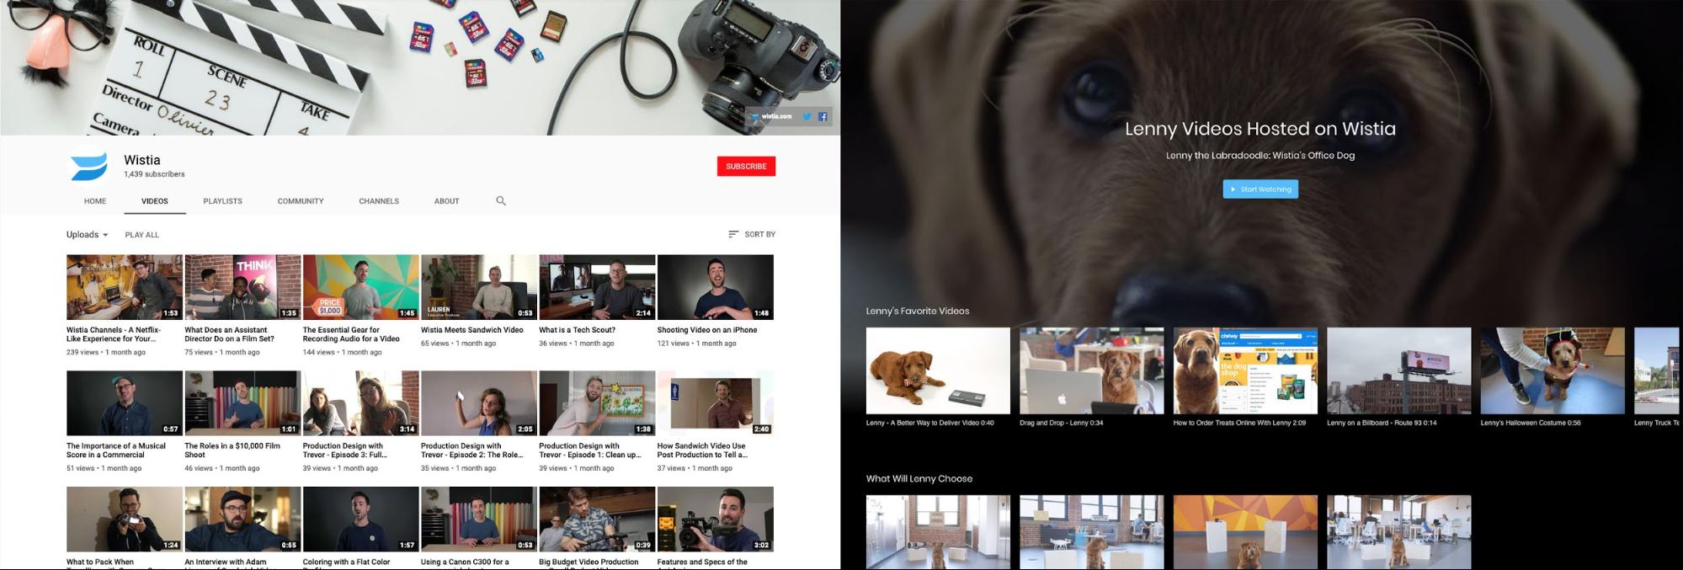Open Production Design Trevor Episode 1 thumbnail
The image size is (1683, 570).
tap(597, 403)
